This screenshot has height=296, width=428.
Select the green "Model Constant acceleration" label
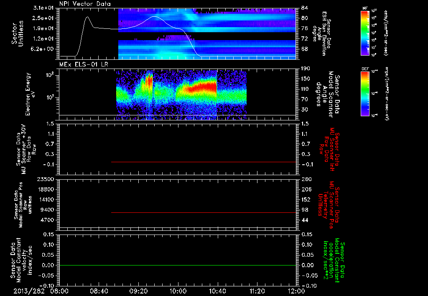(334, 260)
